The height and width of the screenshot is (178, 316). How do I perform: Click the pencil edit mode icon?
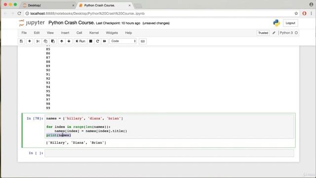pyautogui.click(x=274, y=33)
